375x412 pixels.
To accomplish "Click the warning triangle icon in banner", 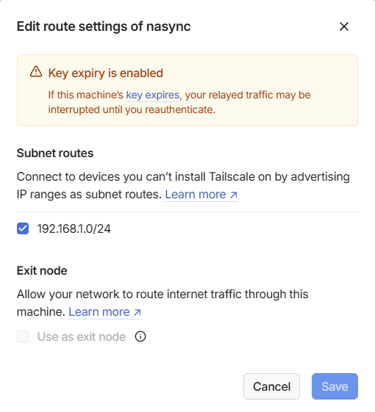I will (x=36, y=72).
